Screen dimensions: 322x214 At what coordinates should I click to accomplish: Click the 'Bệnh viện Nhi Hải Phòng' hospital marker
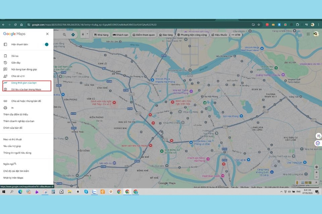(151, 145)
